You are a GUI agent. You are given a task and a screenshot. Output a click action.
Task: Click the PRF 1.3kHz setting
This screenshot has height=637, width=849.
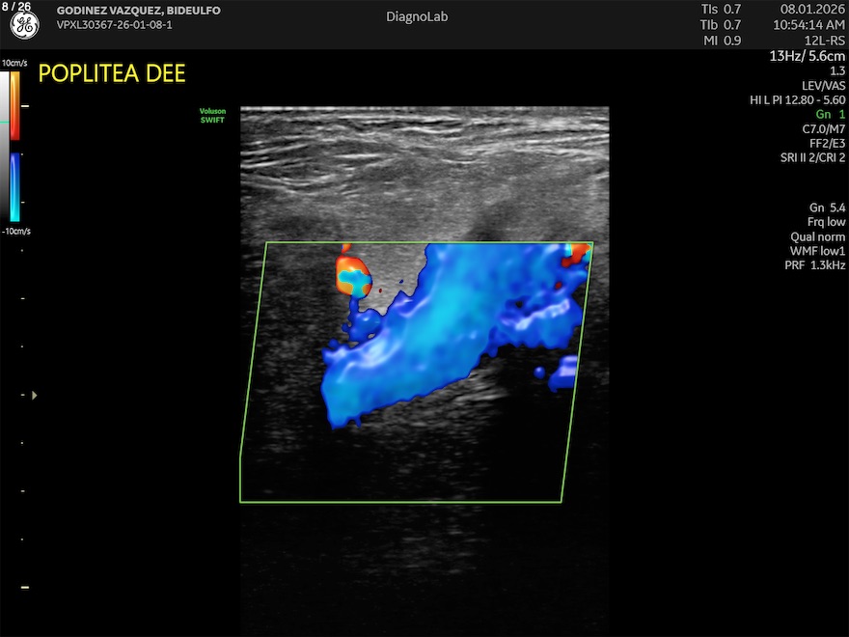[x=814, y=265]
